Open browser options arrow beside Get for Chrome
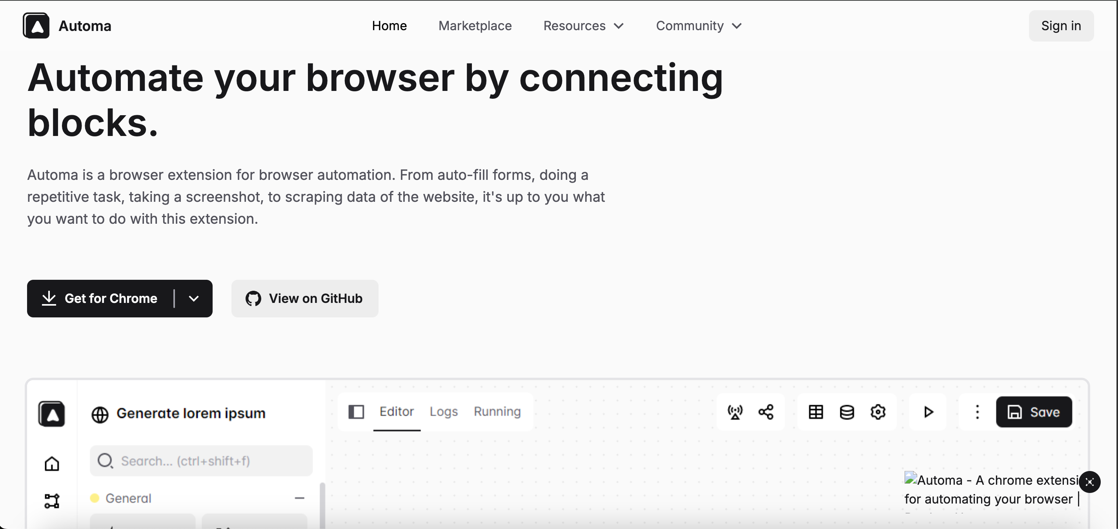The width and height of the screenshot is (1118, 529). pos(194,299)
